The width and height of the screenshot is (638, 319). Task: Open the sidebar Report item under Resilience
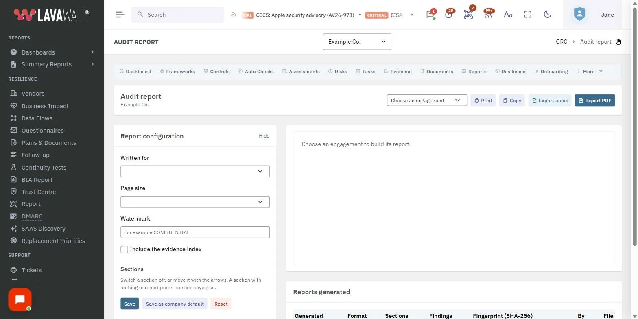(31, 204)
